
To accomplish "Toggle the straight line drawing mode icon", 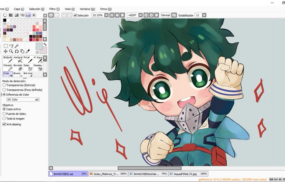I will click(174, 15).
